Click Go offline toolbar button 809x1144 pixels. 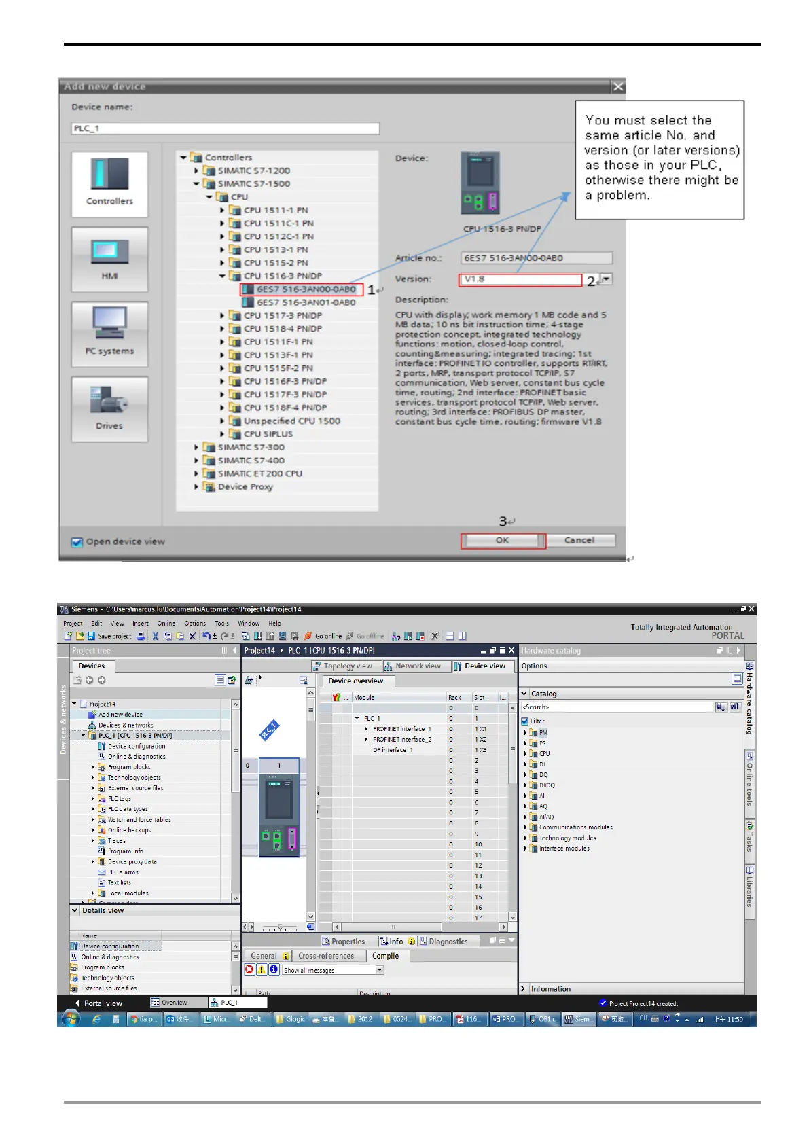point(365,637)
